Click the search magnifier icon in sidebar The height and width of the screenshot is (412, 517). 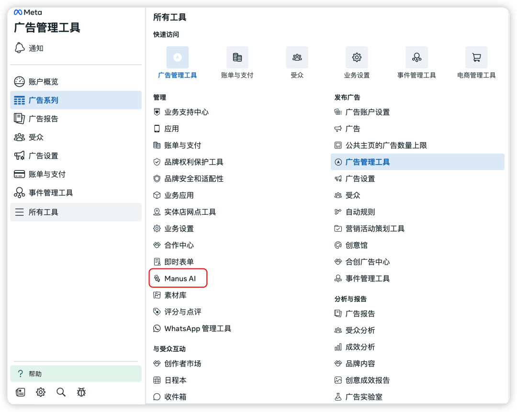point(61,392)
